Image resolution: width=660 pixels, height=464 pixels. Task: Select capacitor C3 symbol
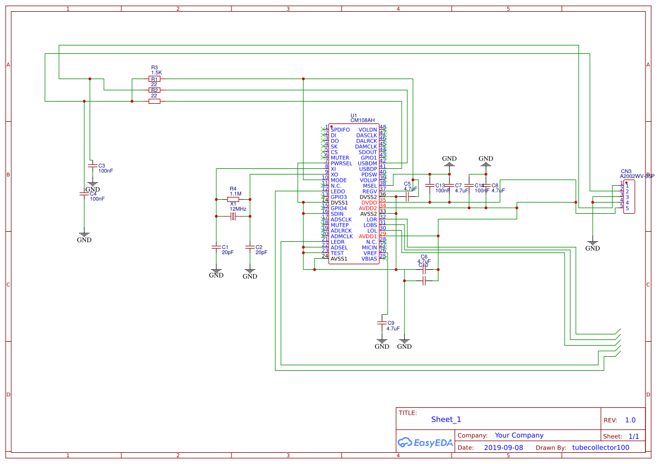pos(93,166)
